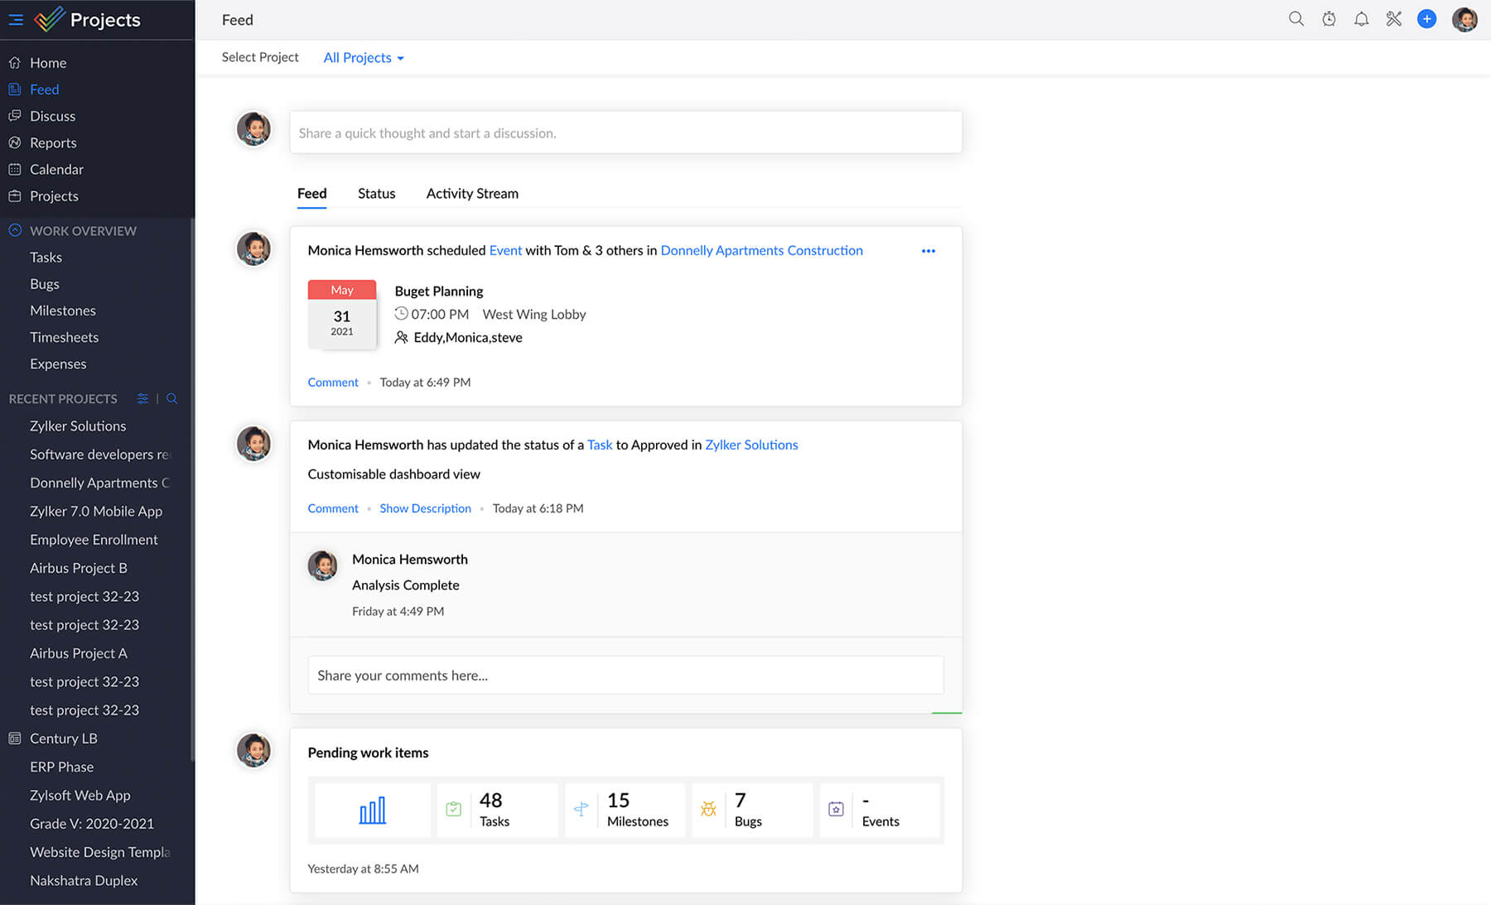Search recent projects using magnifier icon
The image size is (1491, 905).
171,398
